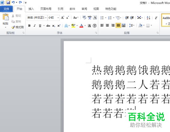Toggle Subscript formatting
This screenshot has height=132, width=170.
53,26
